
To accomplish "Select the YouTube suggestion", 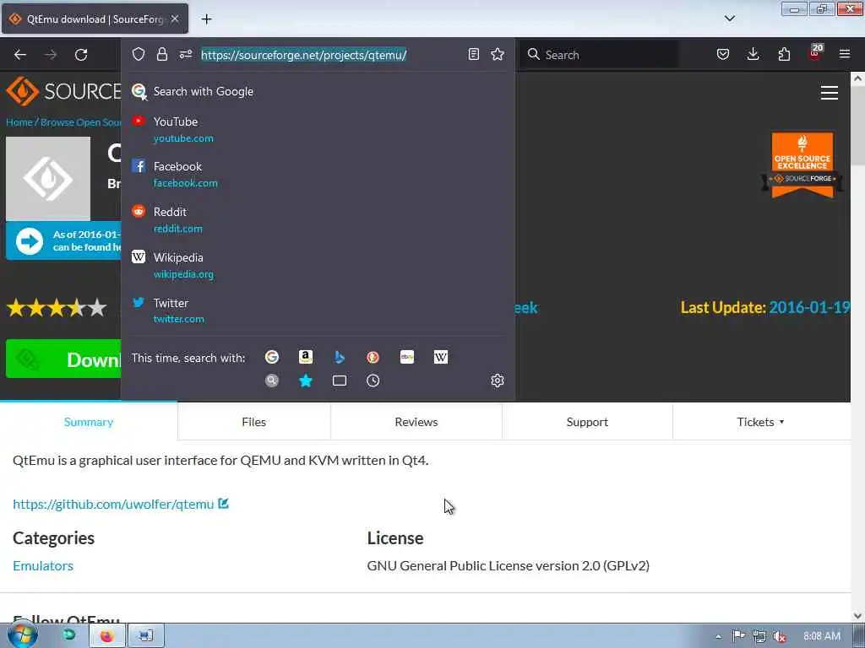I will (318, 129).
